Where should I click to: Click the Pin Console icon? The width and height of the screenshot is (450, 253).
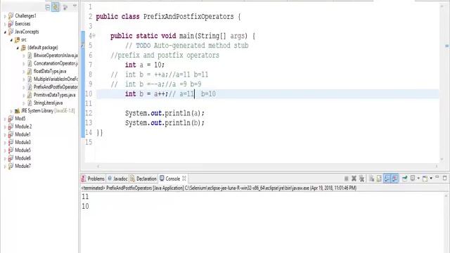pyautogui.click(x=405, y=179)
